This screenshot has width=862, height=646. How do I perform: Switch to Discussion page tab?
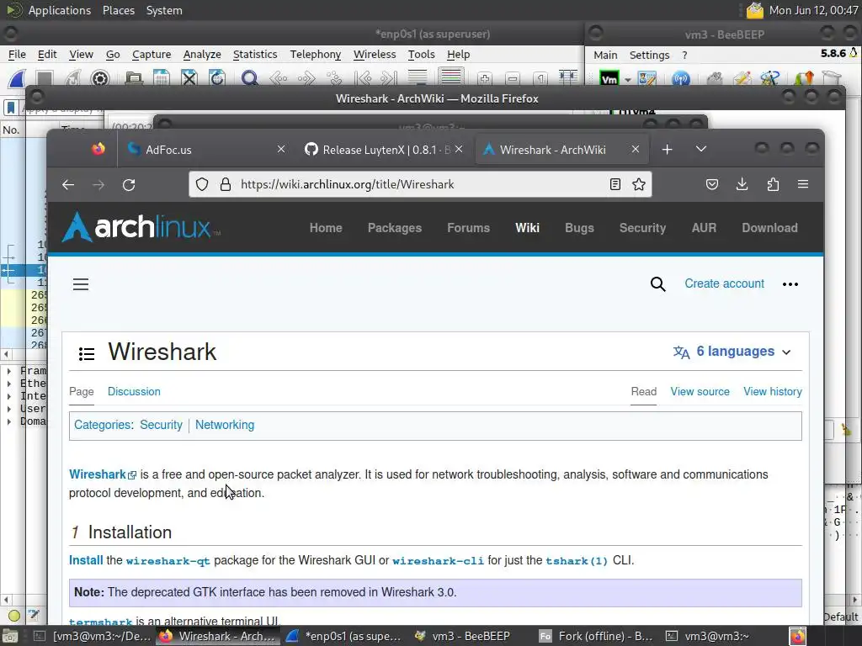click(x=134, y=392)
